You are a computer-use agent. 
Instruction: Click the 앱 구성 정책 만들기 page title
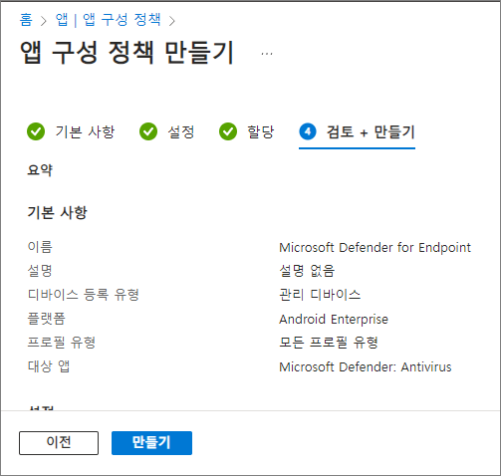tap(127, 52)
